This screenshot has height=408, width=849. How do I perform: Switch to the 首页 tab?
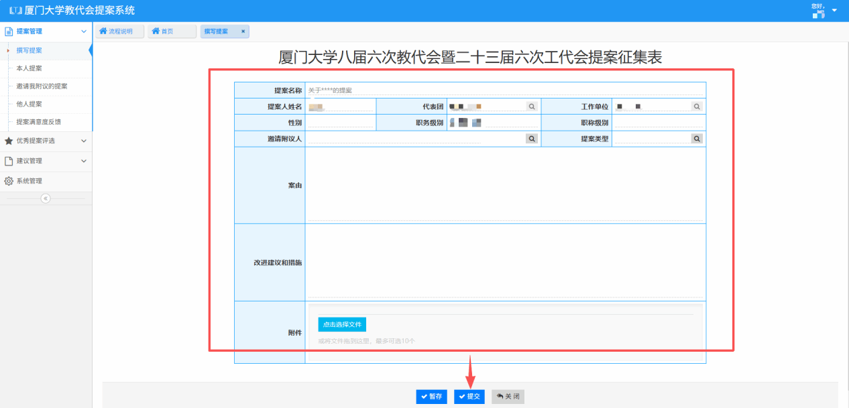click(172, 31)
